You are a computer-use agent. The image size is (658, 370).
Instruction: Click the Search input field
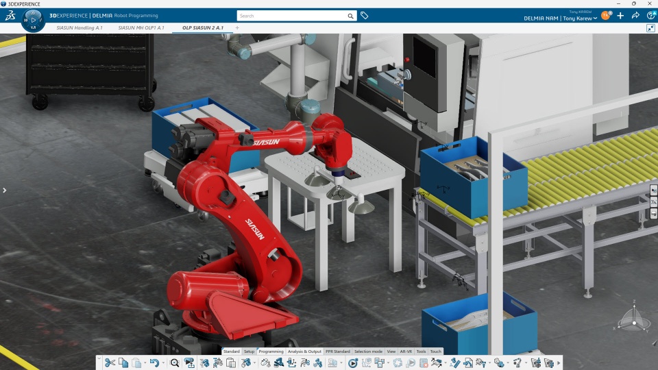point(293,16)
